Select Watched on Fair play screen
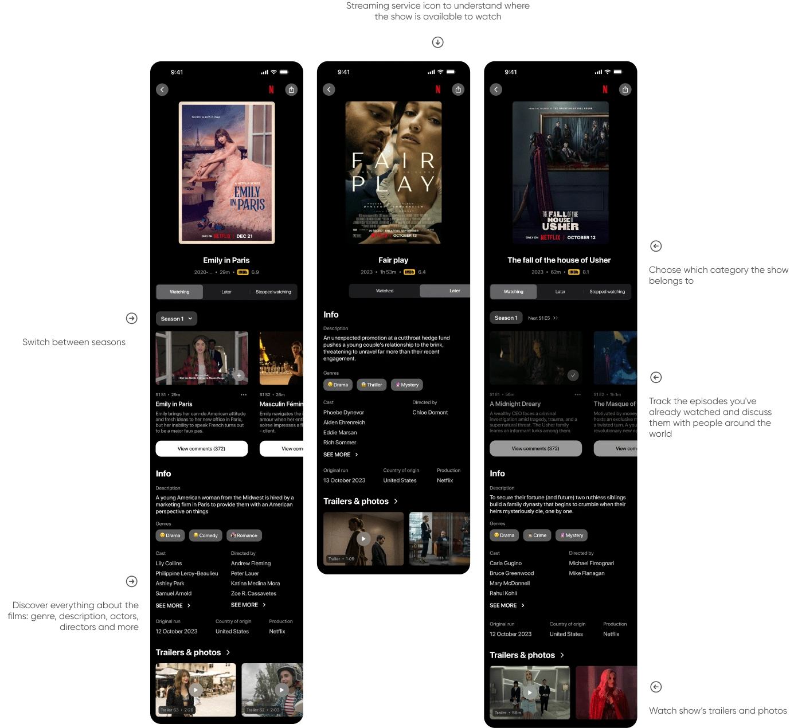This screenshot has width=790, height=728. point(385,291)
